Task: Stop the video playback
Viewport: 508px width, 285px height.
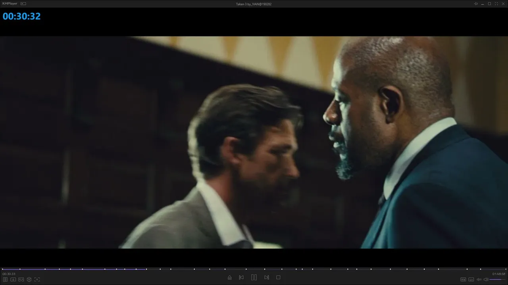Action: point(278,277)
